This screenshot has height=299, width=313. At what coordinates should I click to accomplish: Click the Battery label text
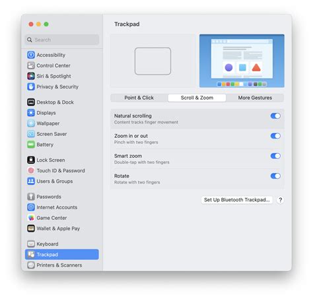pos(45,145)
